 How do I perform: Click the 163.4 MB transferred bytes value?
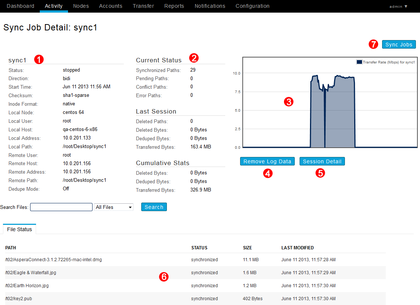coord(201,147)
